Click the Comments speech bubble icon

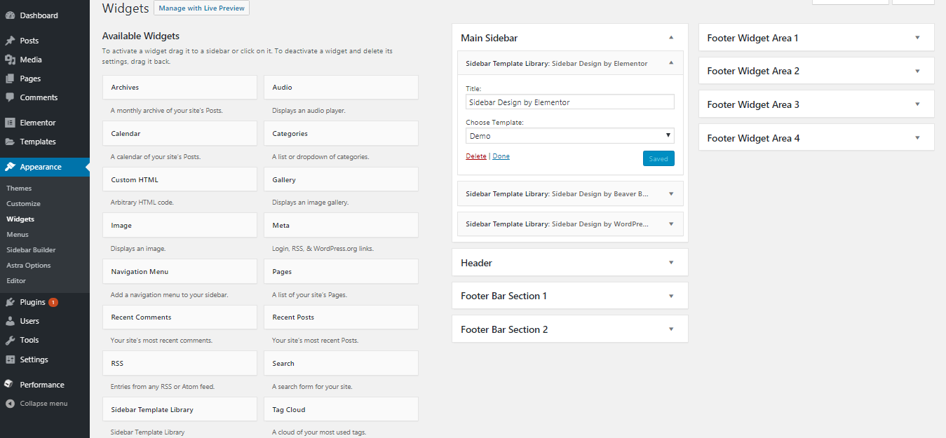[10, 97]
